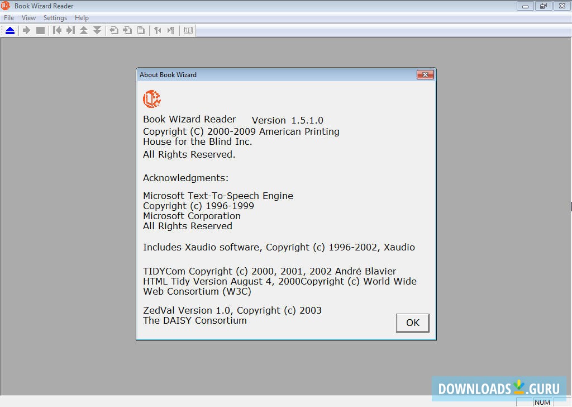Click the right arrow-to-bar next icon
The width and height of the screenshot is (572, 407).
(70, 31)
